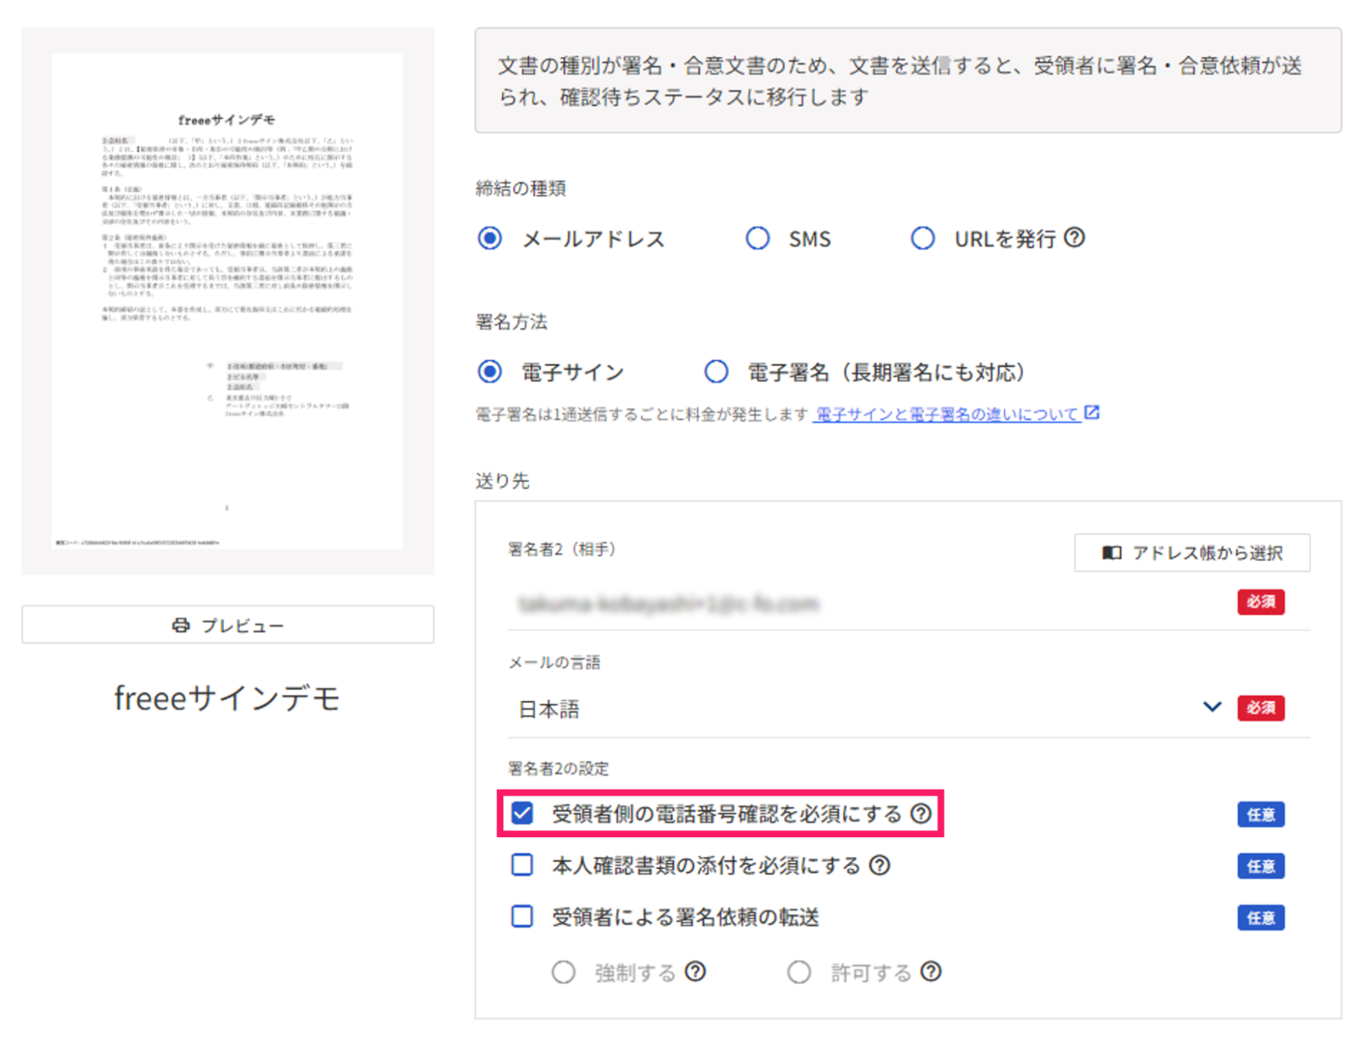Select the 許可する radio option
Screen dimensions: 1371x1047
[x=799, y=972]
